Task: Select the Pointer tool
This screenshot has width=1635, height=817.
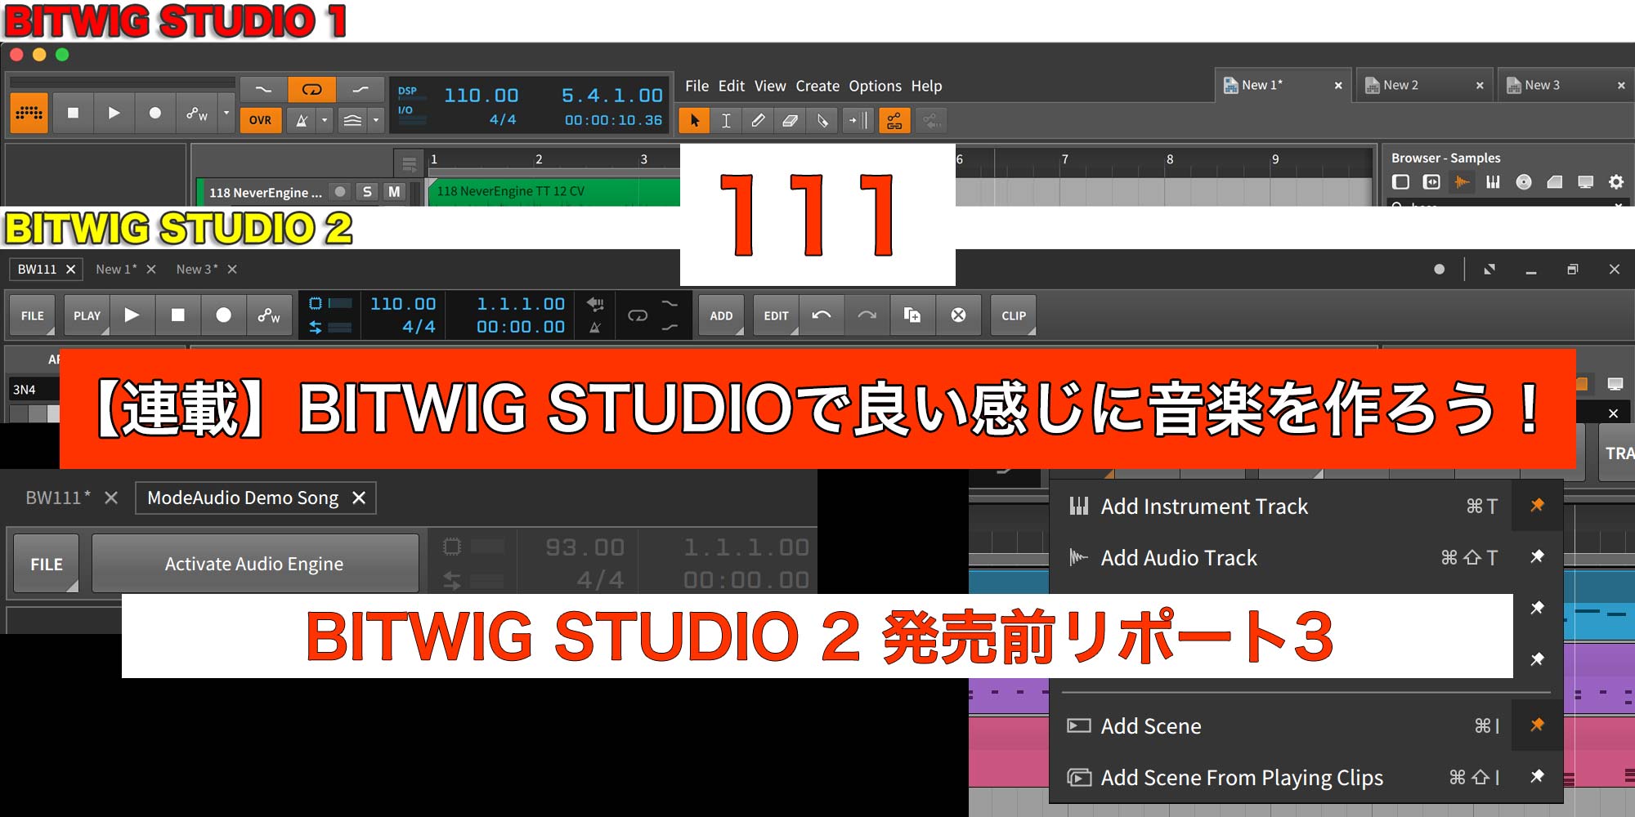Action: coord(695,121)
